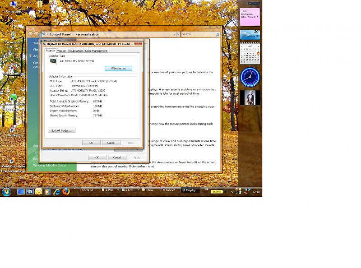Image resolution: width=361 pixels, height=268 pixels.
Task: Click the Windows Start orb
Action: coord(6,191)
